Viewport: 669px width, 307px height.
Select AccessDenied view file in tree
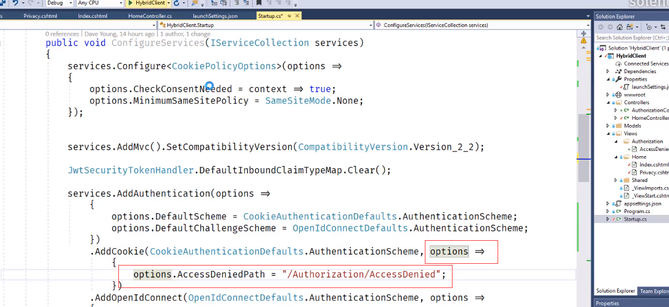click(654, 149)
